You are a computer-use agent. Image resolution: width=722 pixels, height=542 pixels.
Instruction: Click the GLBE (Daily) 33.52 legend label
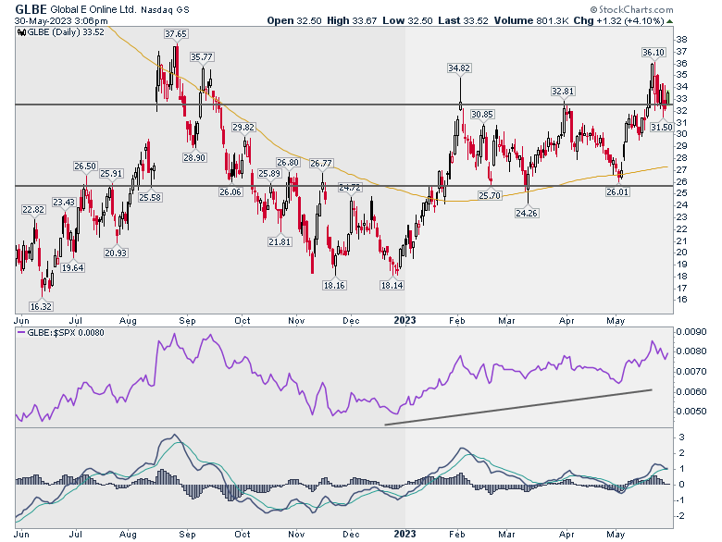(66, 32)
